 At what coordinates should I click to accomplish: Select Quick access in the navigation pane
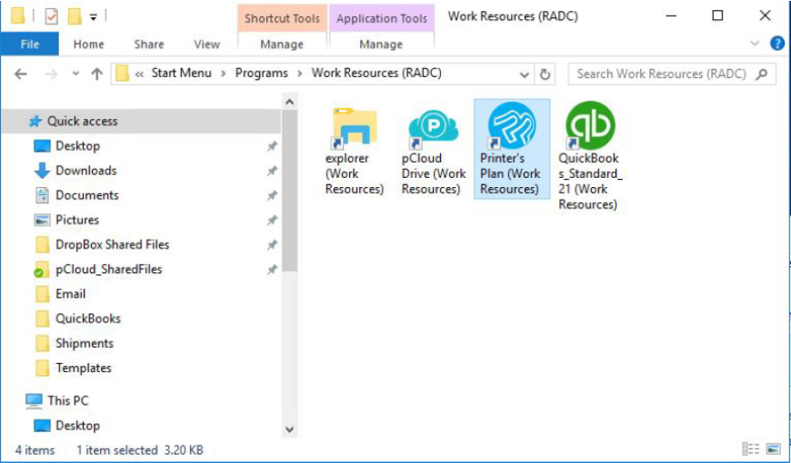(x=141, y=121)
